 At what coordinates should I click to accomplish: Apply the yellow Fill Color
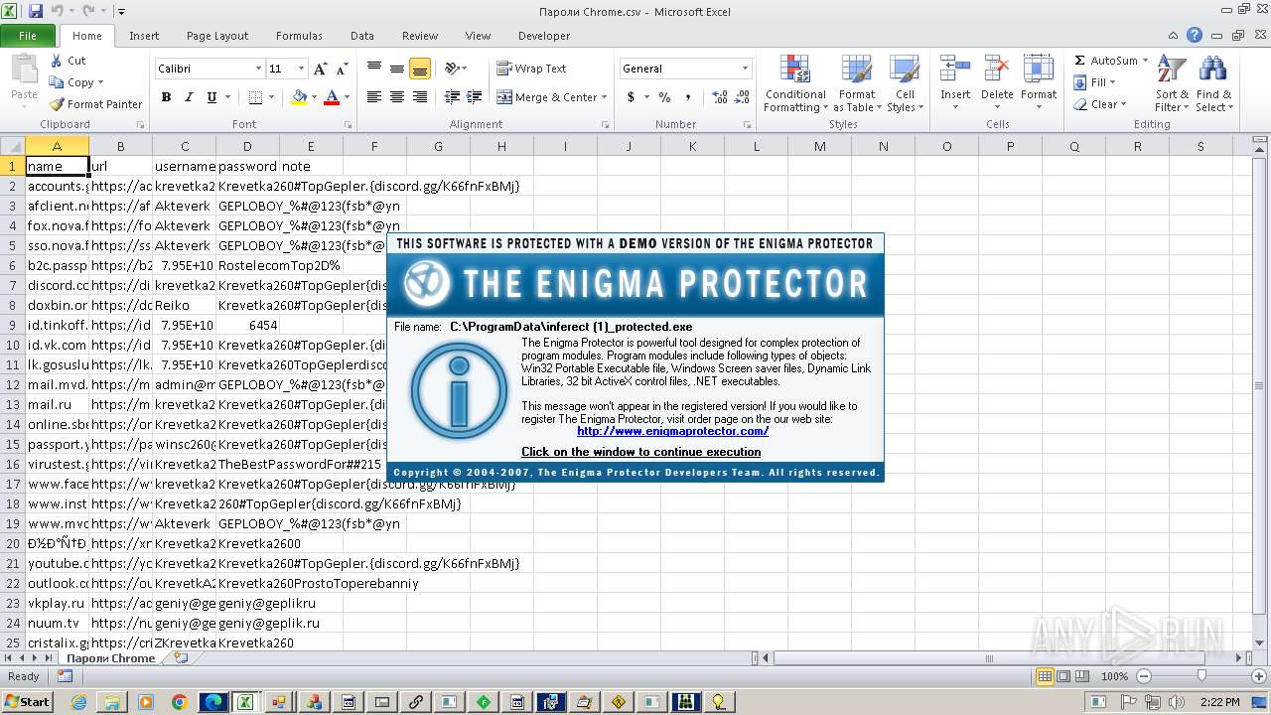299,97
